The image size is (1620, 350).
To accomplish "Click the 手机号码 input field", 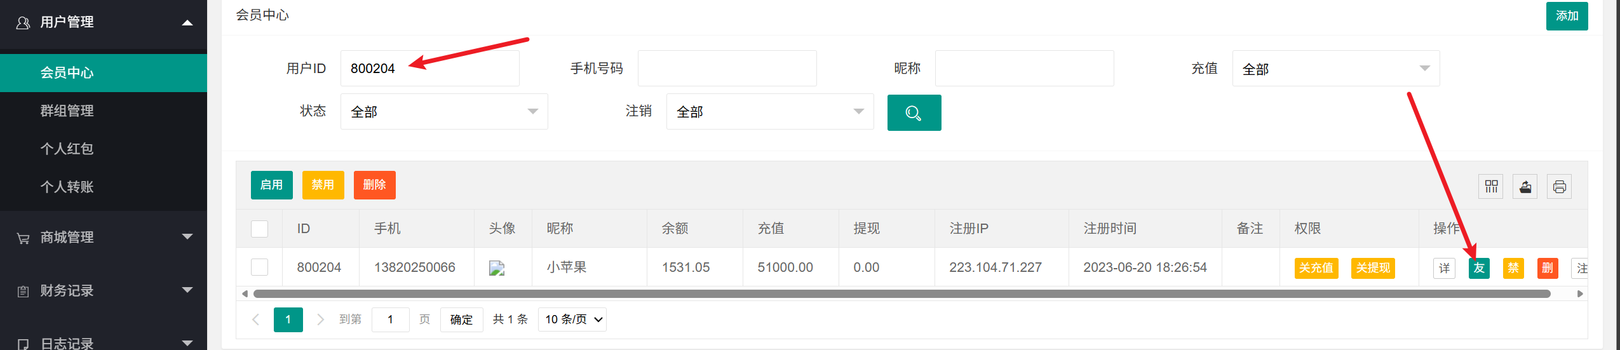I will 727,69.
